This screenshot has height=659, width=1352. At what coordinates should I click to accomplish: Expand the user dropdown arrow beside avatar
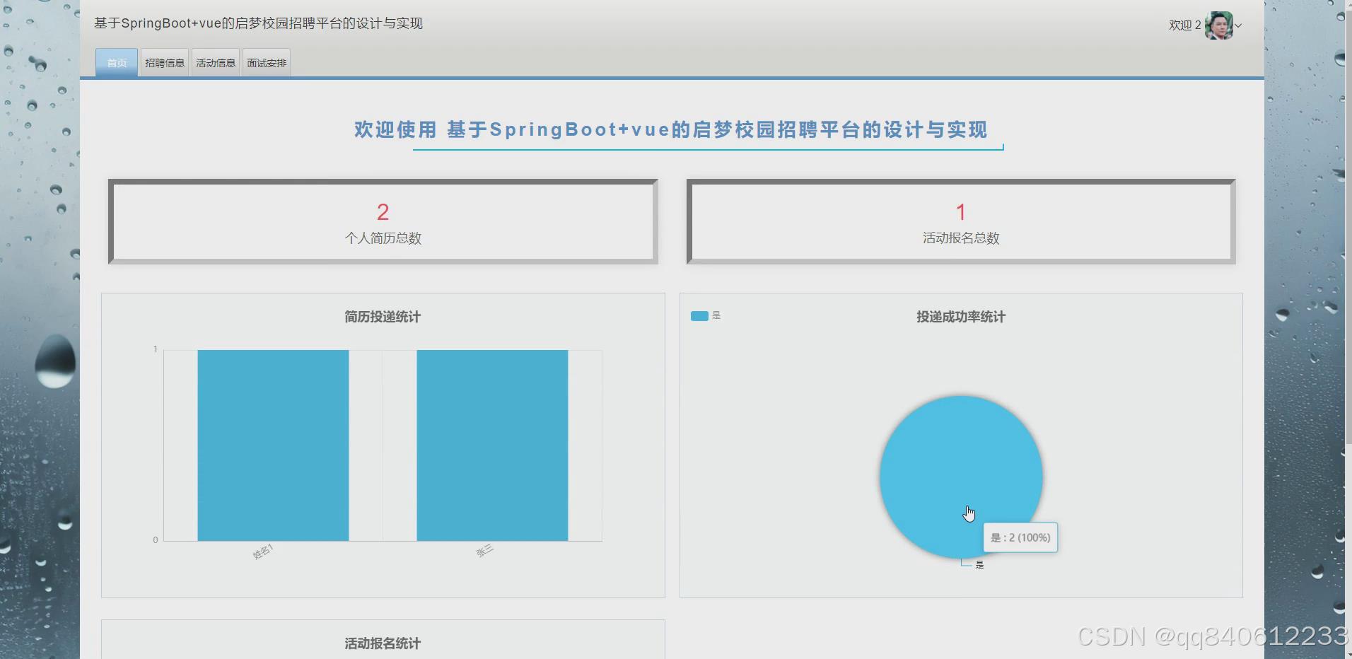click(1238, 26)
